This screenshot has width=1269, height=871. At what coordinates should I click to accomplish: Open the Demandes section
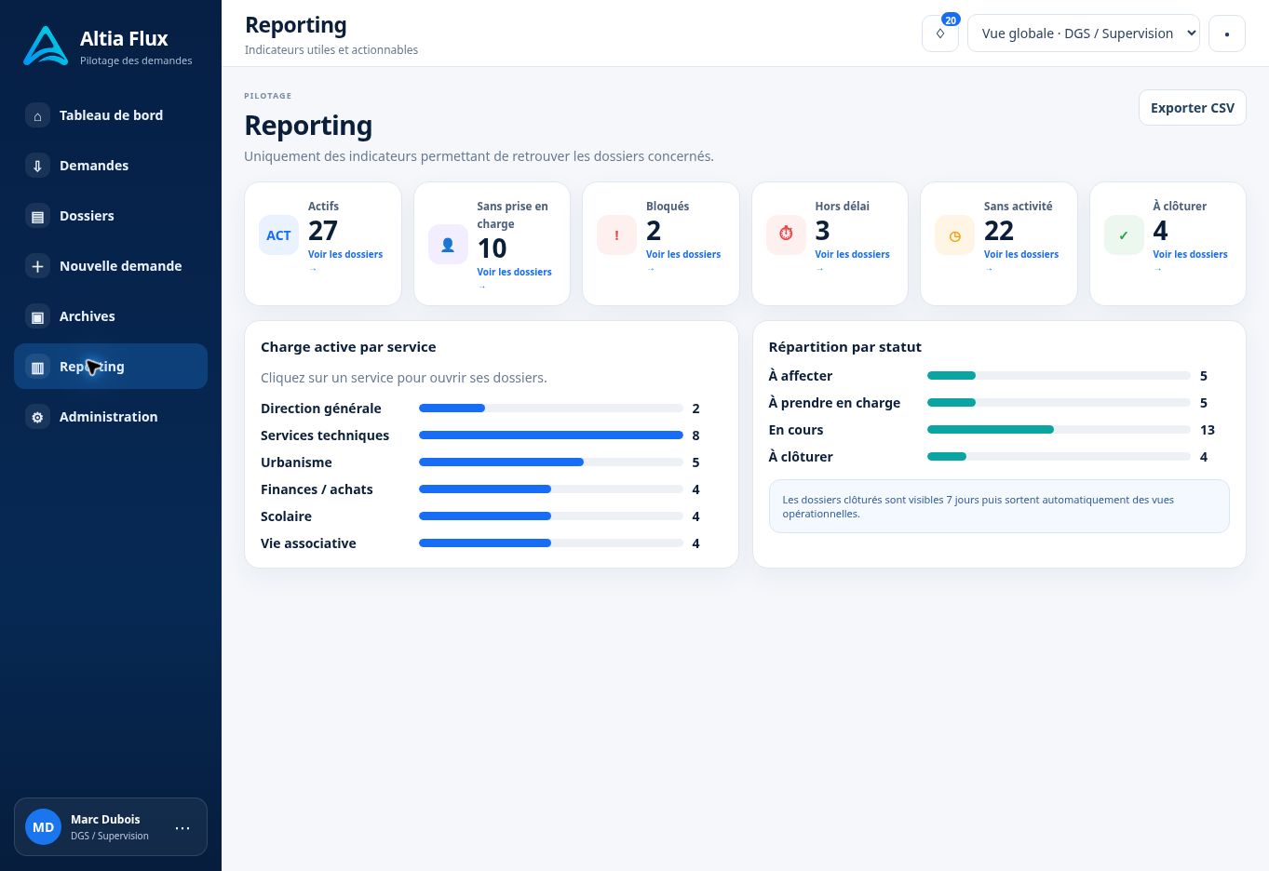(x=111, y=166)
